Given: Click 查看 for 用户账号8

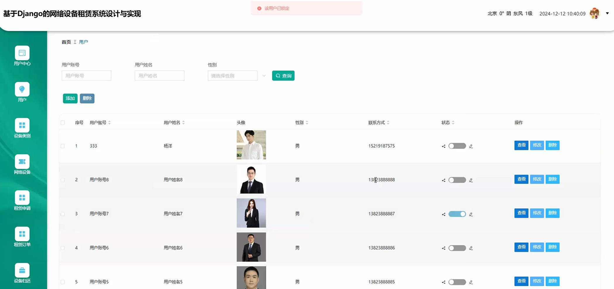Looking at the screenshot, I should coord(521,179).
